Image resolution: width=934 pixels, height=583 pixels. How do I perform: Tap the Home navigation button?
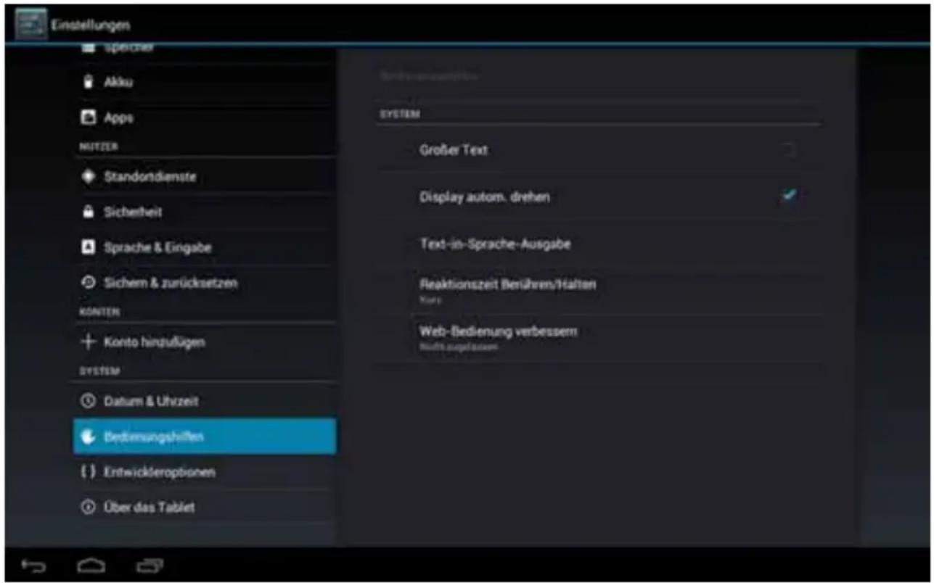91,566
